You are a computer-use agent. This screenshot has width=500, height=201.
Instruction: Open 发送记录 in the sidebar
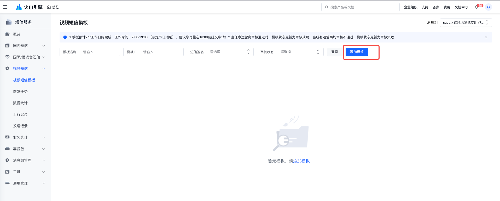pos(20,126)
